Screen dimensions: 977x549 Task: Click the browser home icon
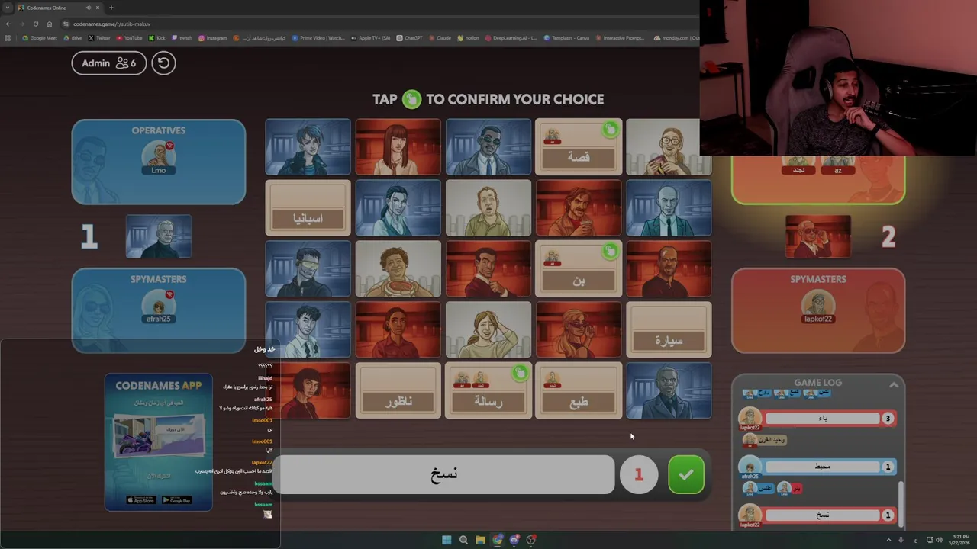click(x=50, y=24)
